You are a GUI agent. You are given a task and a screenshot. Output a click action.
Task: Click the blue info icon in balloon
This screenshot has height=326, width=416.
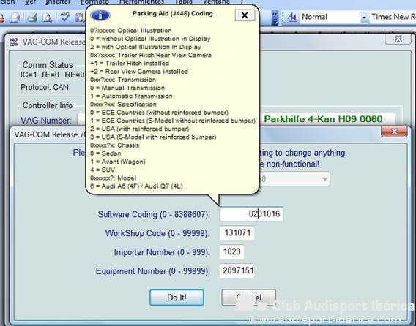100,15
